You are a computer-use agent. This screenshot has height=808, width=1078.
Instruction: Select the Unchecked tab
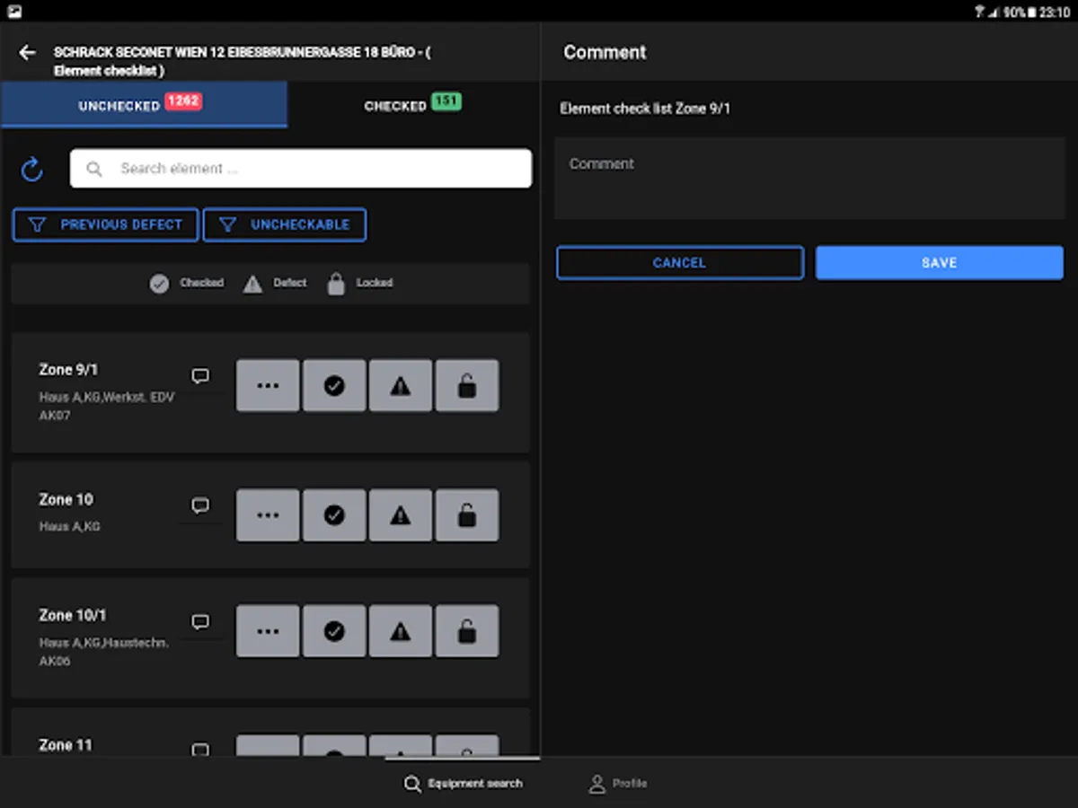141,105
